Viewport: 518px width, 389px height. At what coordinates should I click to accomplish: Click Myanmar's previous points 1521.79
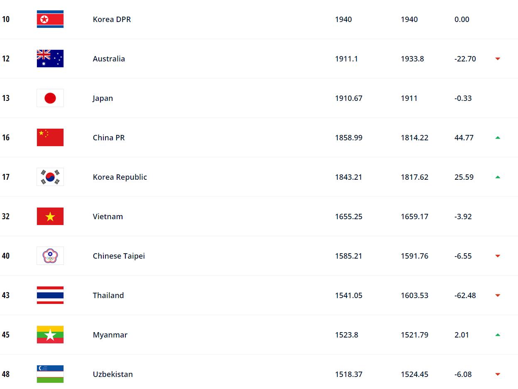(x=415, y=335)
